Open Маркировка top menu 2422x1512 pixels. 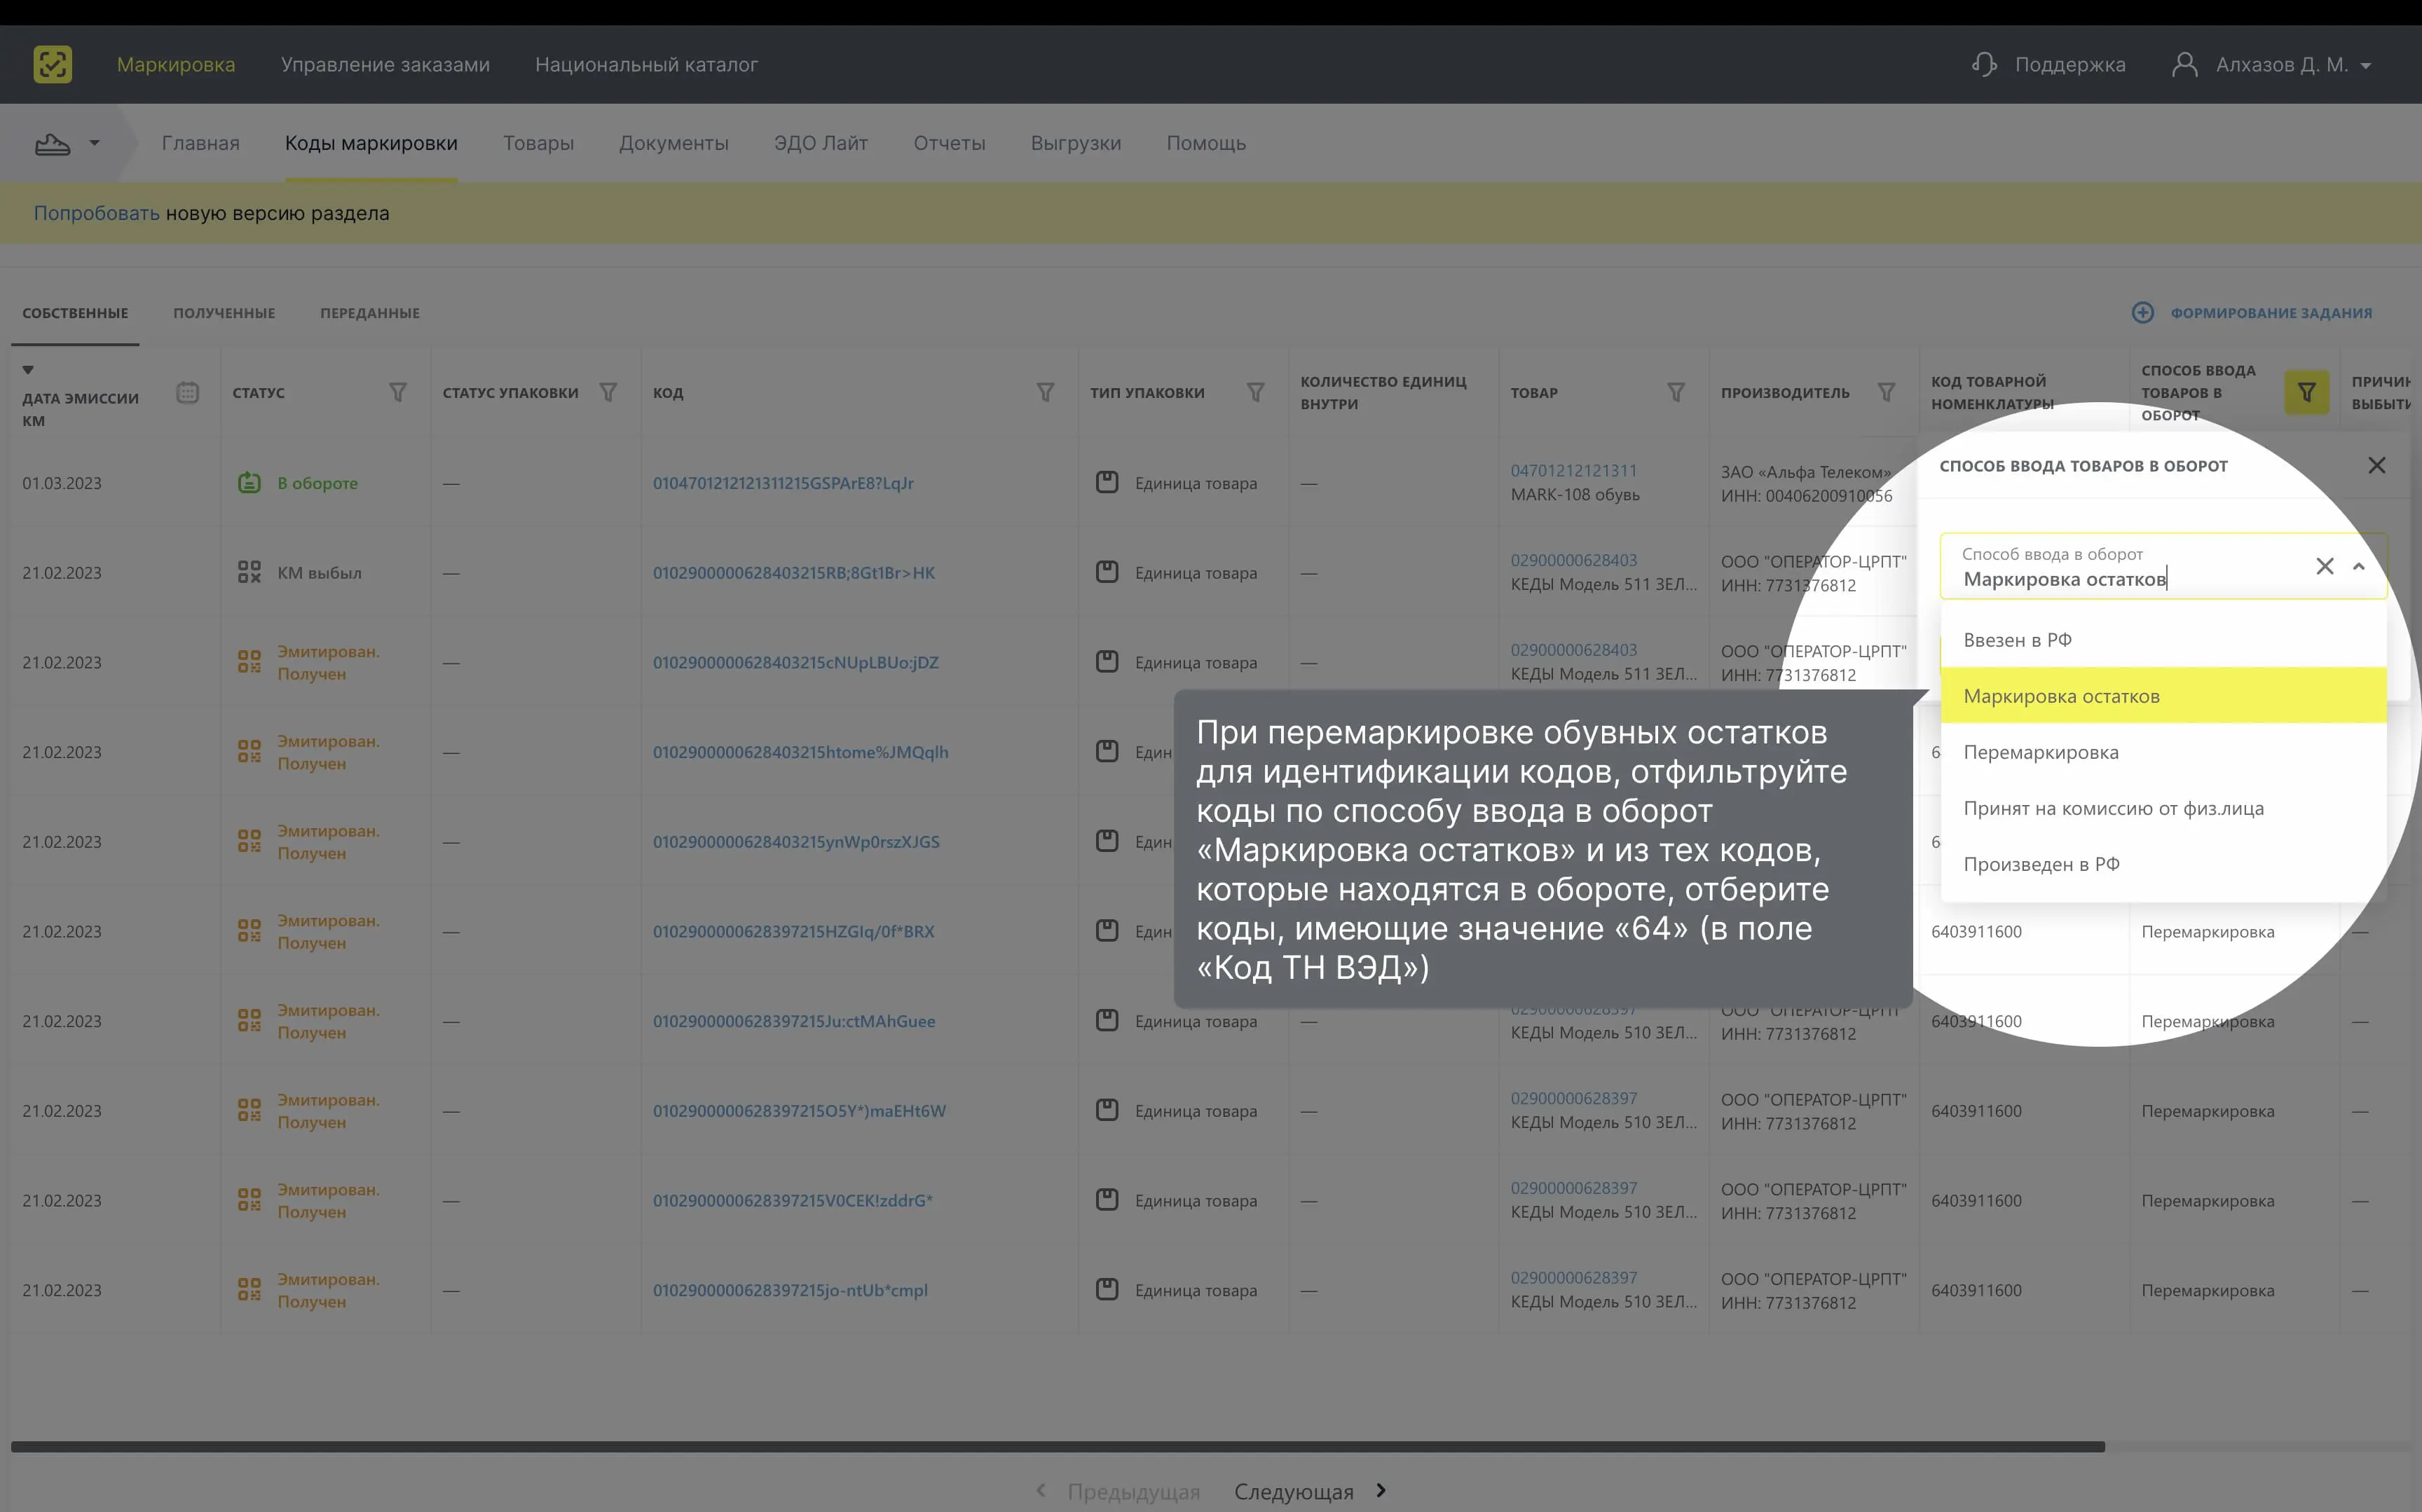tap(176, 64)
